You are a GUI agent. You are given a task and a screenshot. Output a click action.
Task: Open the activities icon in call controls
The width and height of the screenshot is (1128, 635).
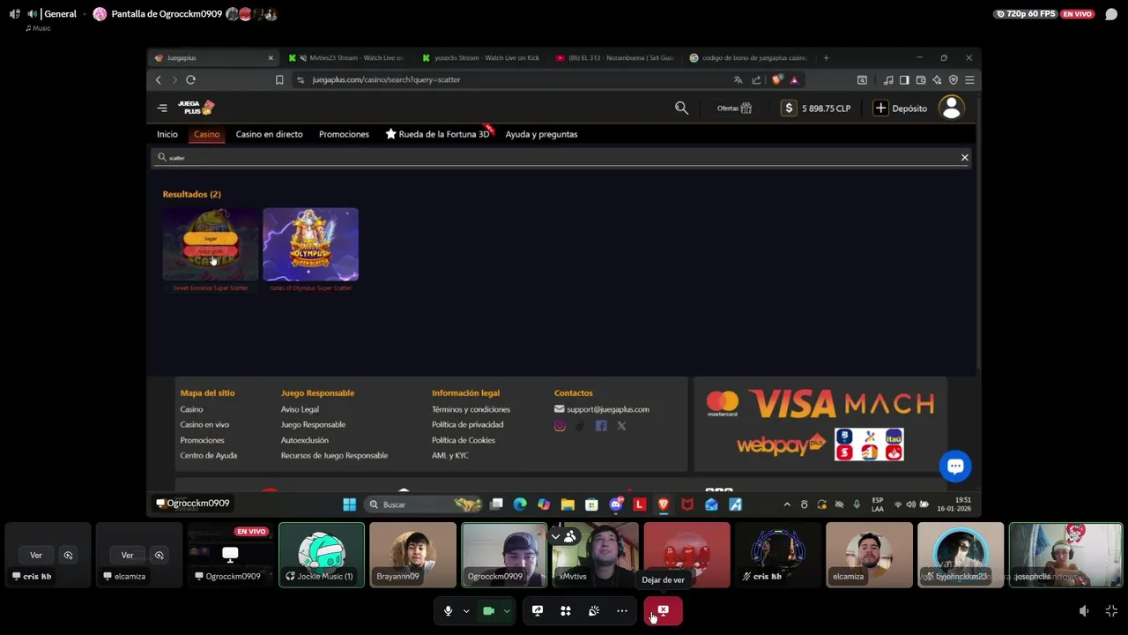pos(566,610)
